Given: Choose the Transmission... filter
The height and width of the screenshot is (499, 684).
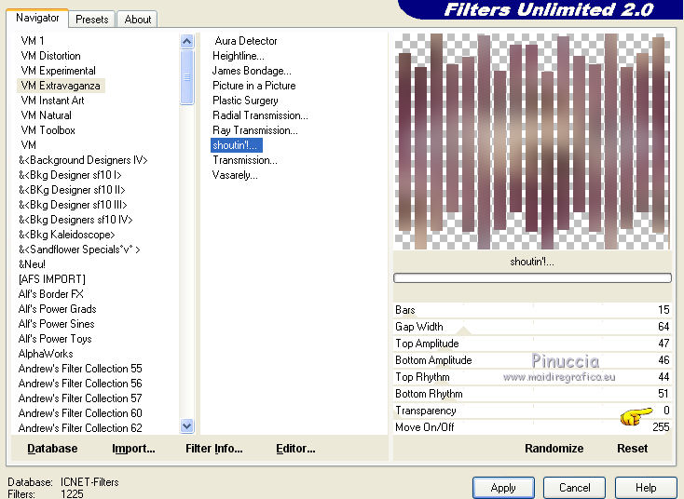Looking at the screenshot, I should 245,160.
